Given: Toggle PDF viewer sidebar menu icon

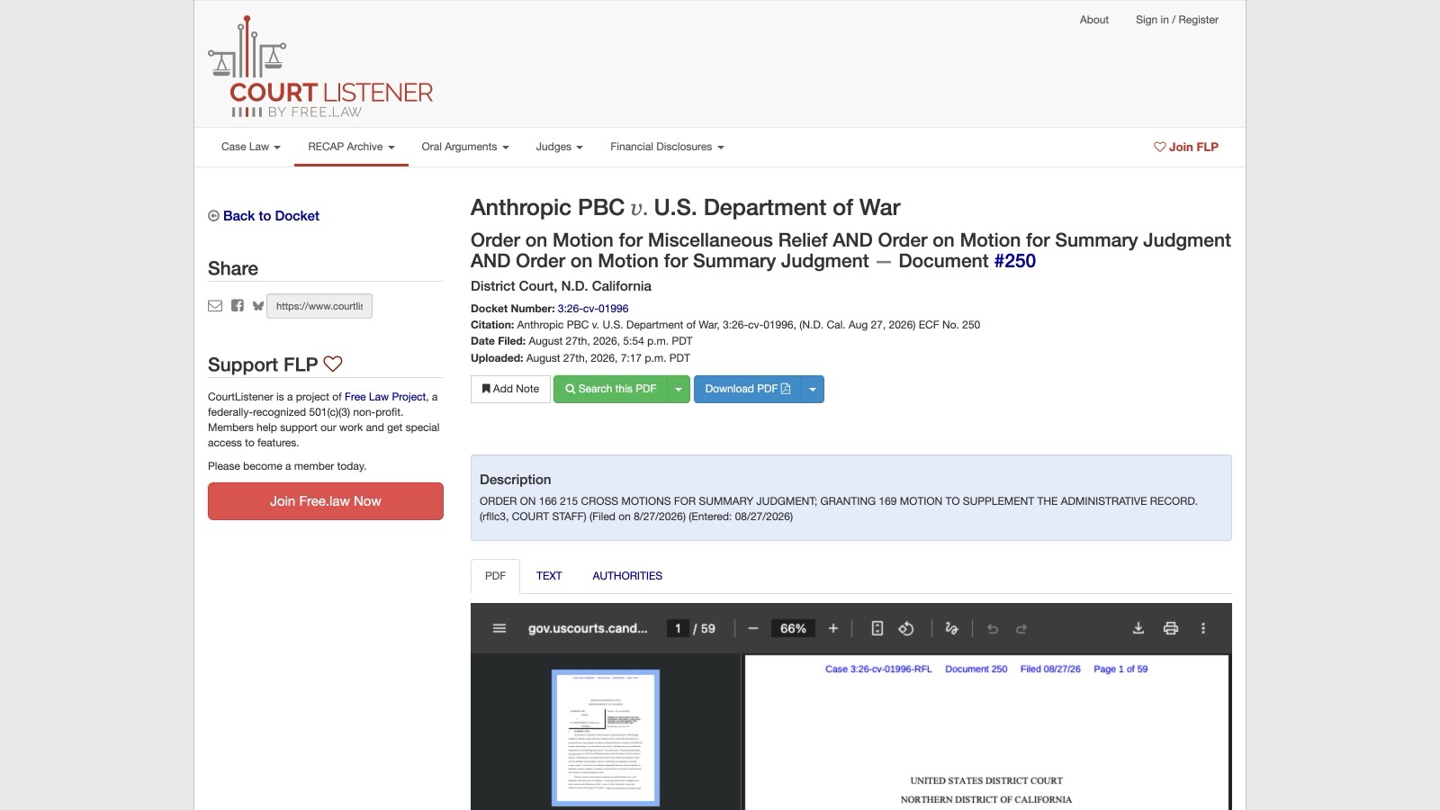Looking at the screenshot, I should pos(499,628).
